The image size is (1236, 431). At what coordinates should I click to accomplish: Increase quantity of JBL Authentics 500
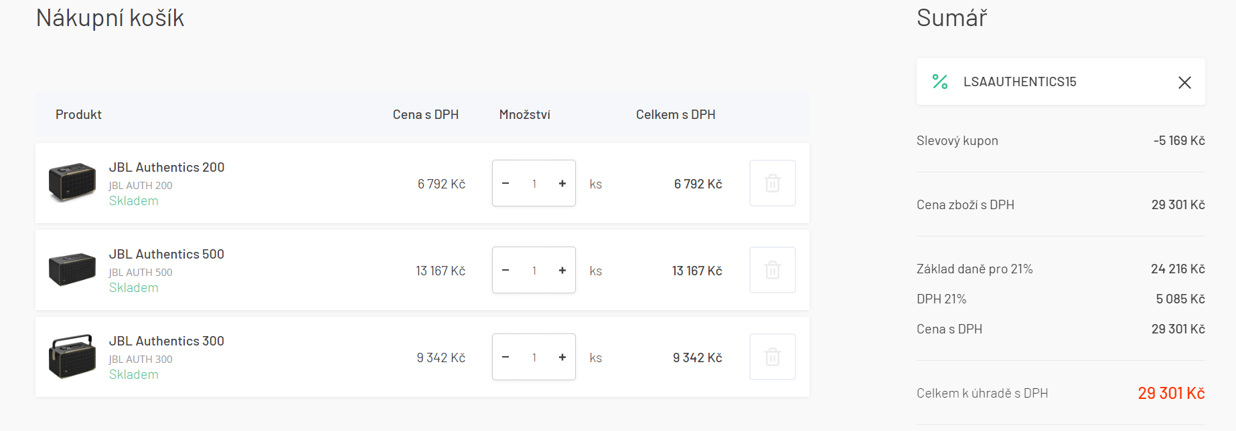(x=562, y=271)
